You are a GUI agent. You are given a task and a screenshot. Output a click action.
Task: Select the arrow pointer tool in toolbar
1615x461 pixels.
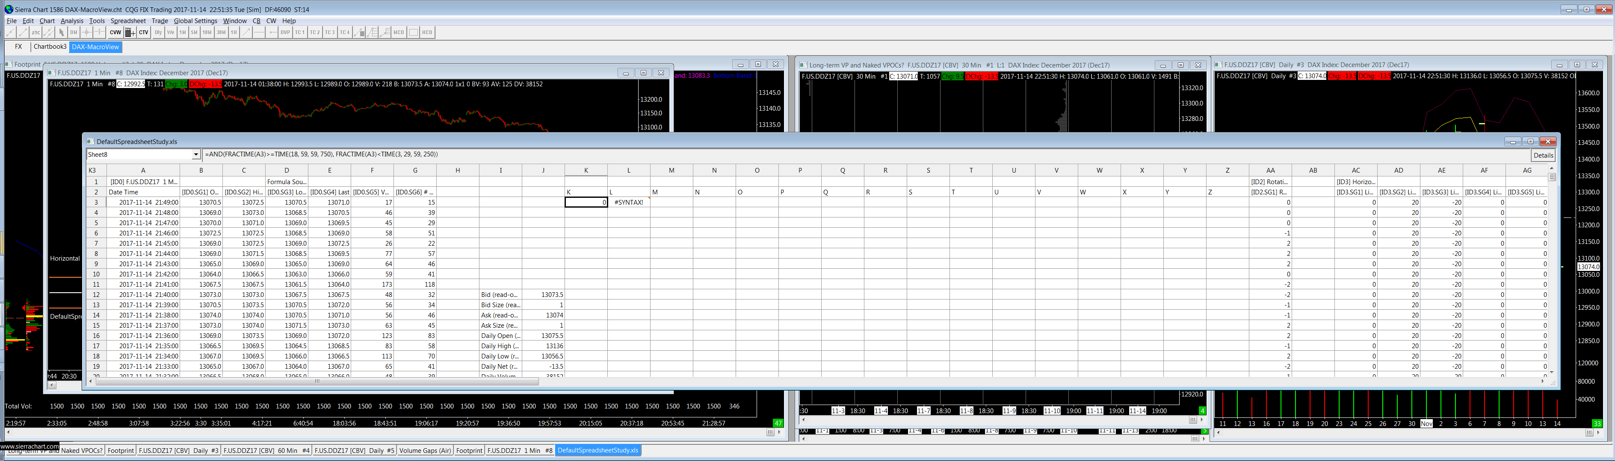pyautogui.click(x=62, y=32)
